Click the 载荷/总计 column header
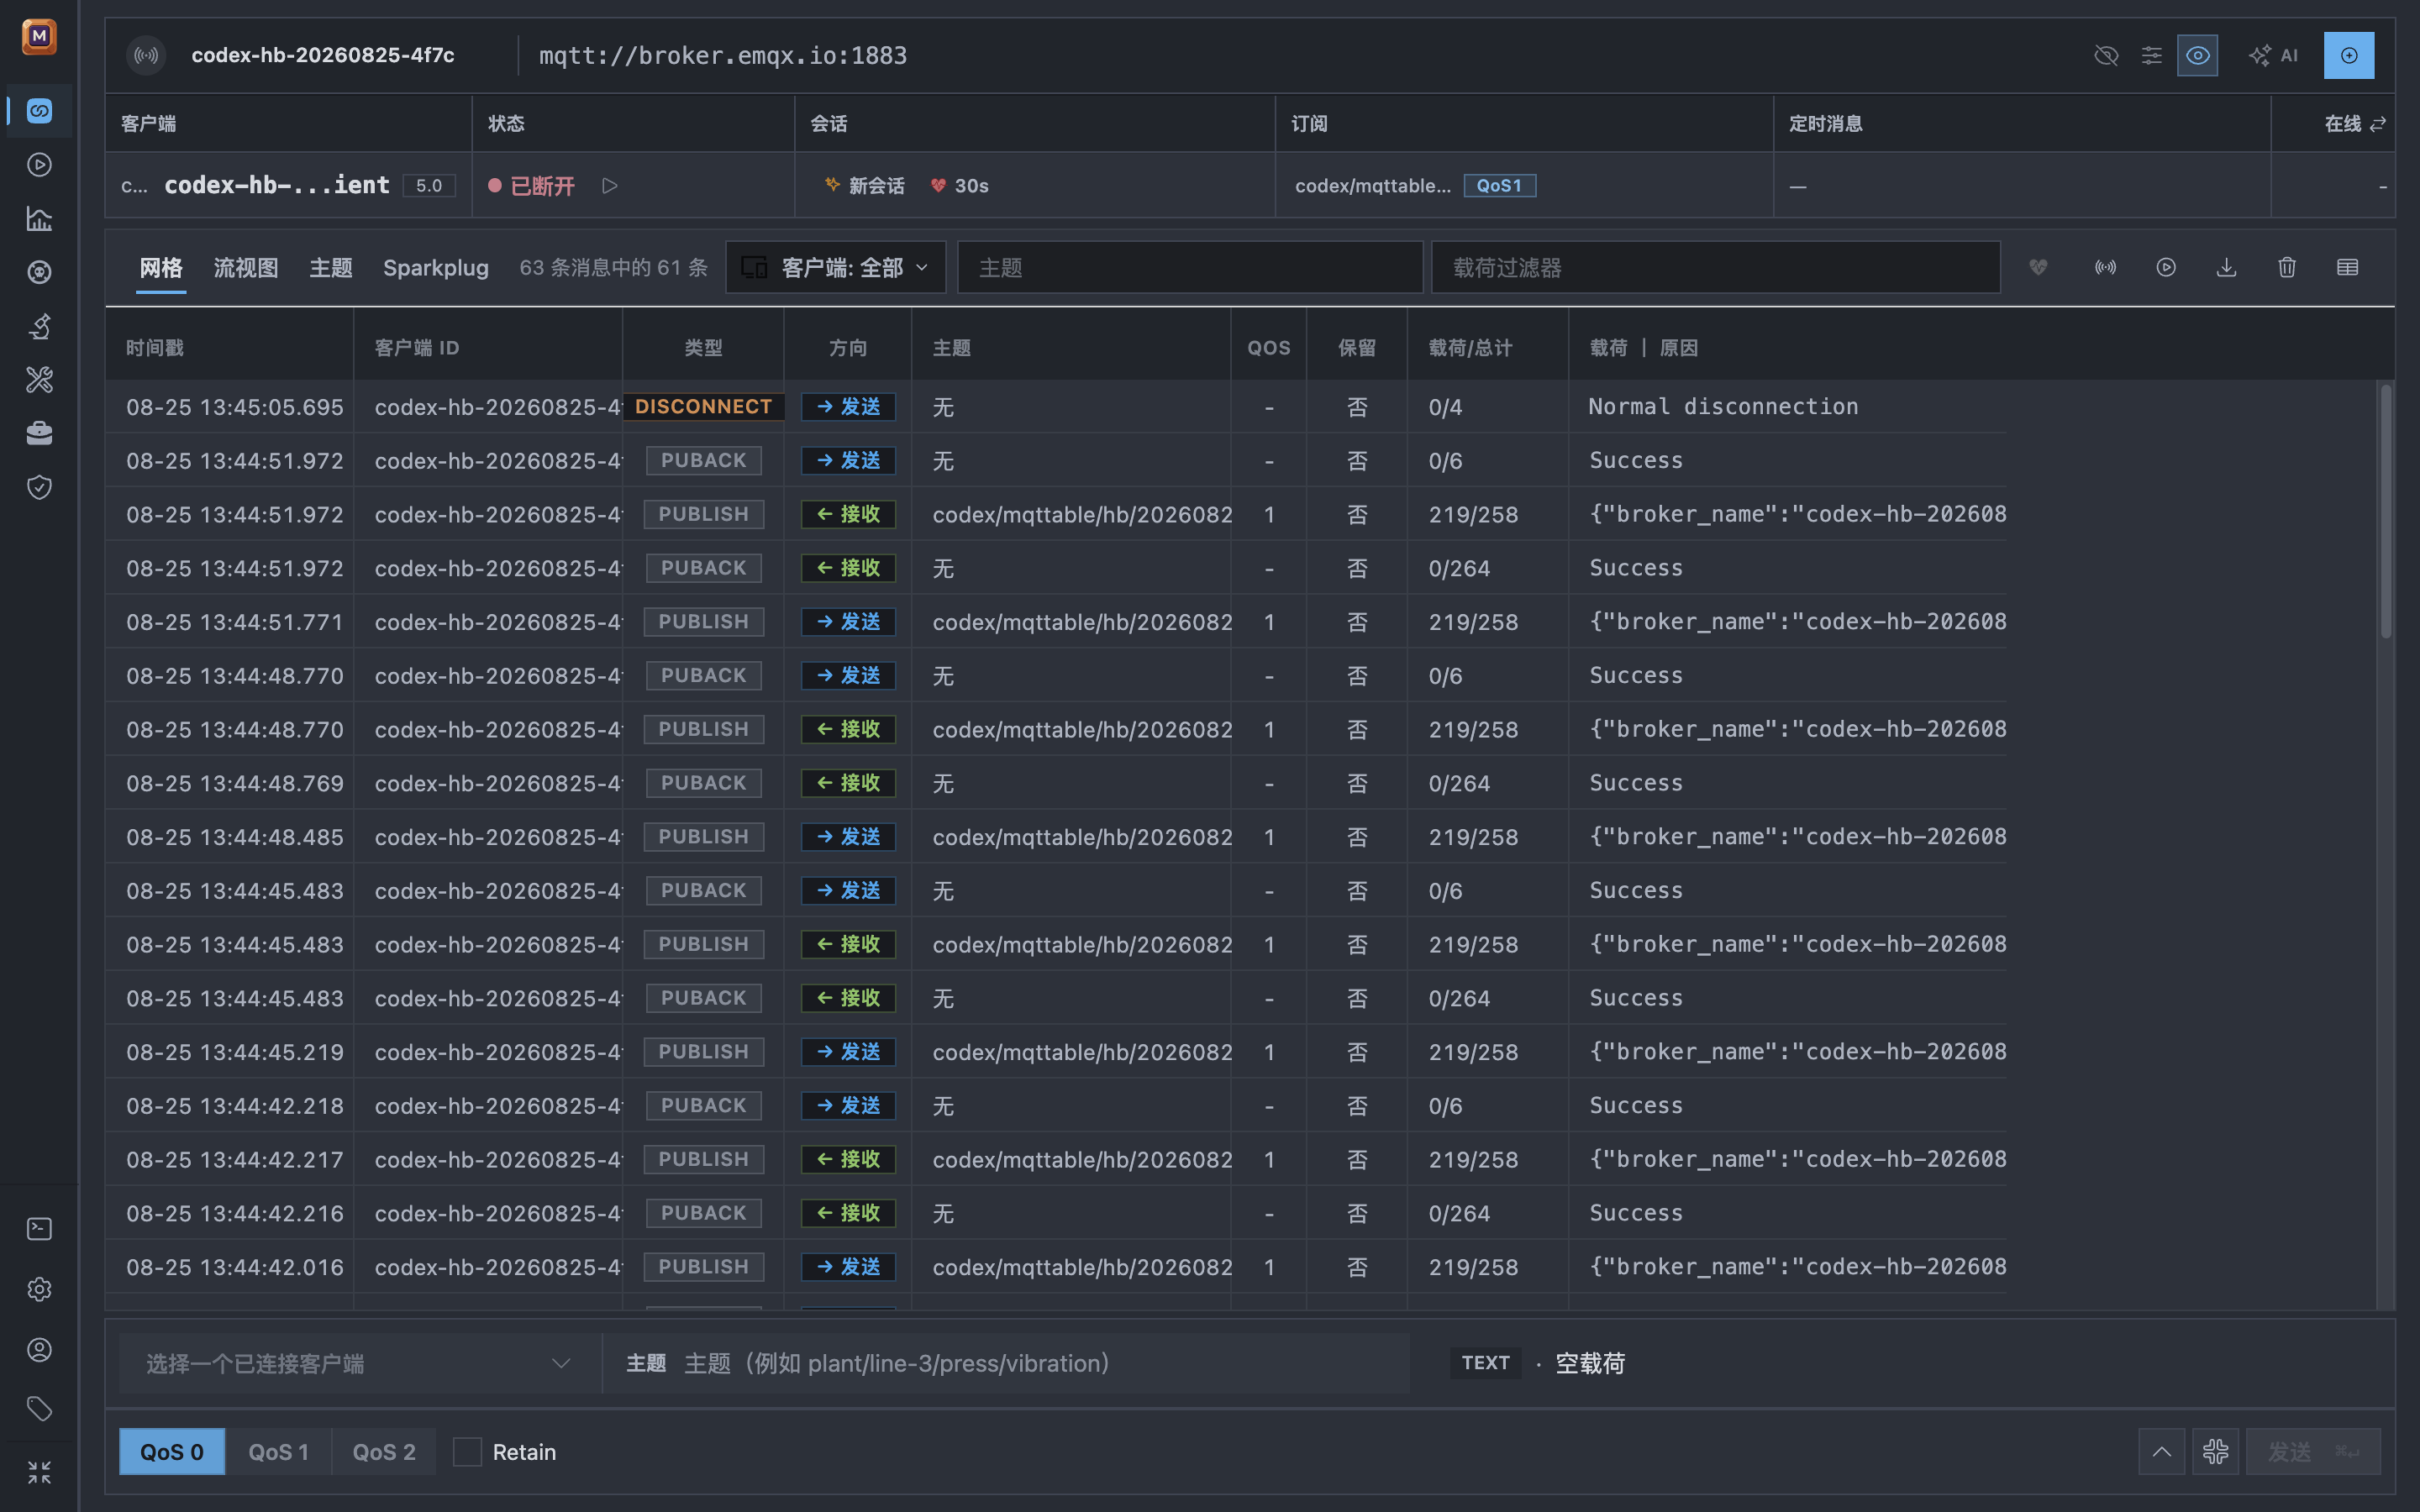Image resolution: width=2420 pixels, height=1512 pixels. click(1470, 347)
